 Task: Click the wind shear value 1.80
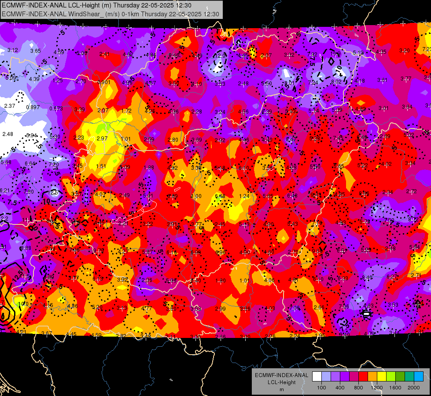point(221,281)
